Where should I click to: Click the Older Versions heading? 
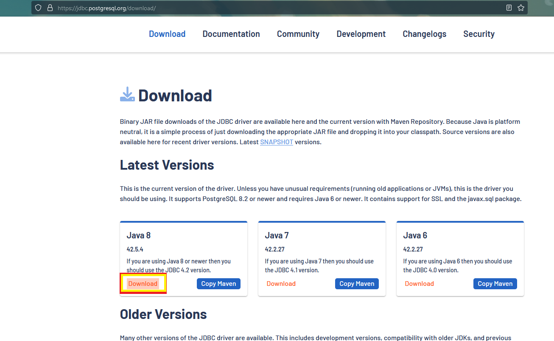point(163,314)
